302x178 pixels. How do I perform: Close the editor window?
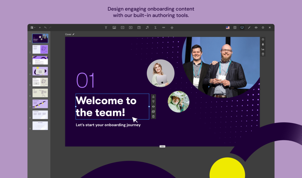pos(270,27)
